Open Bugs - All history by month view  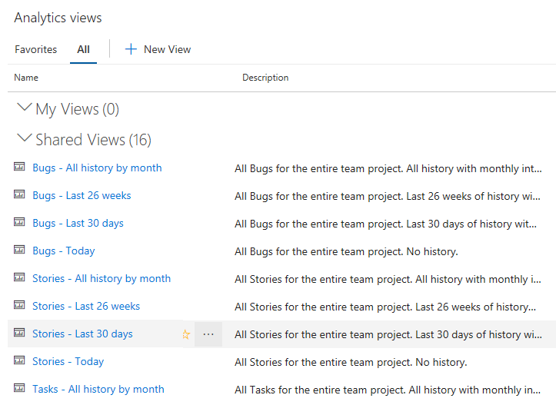coord(97,168)
